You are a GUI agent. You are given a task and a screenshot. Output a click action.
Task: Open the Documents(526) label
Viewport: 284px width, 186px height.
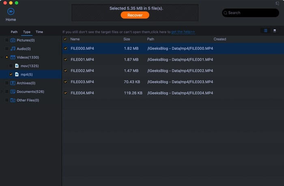point(30,91)
